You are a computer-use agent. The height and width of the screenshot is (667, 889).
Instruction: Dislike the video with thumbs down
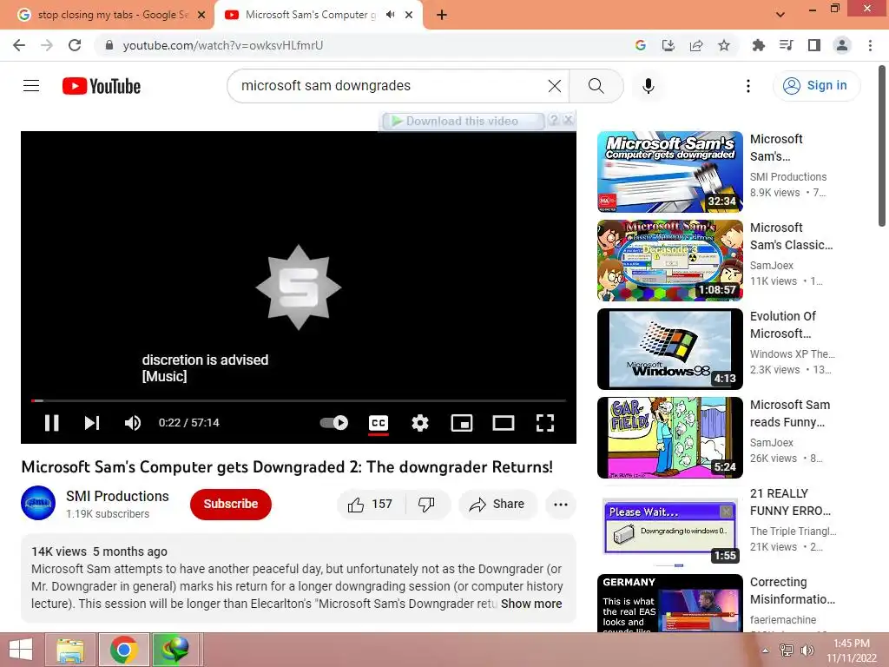click(x=426, y=505)
